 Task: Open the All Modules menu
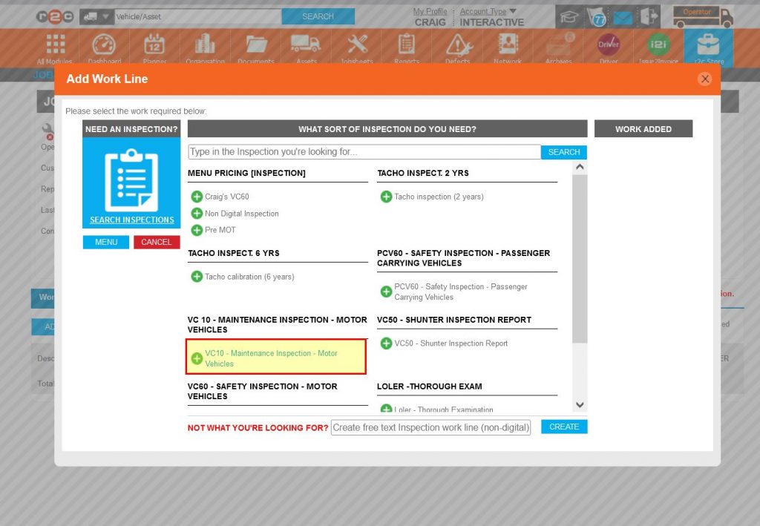tap(54, 46)
